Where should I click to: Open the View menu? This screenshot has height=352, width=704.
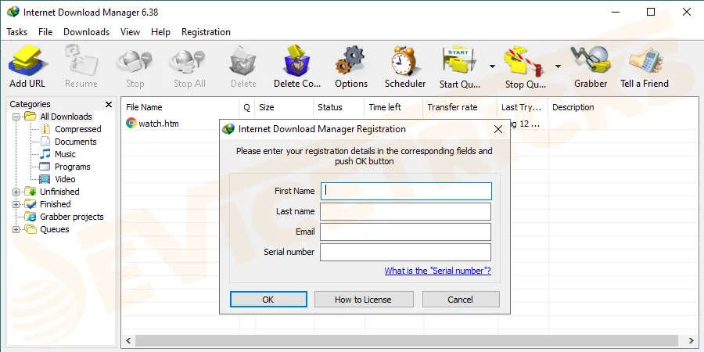[x=130, y=32]
